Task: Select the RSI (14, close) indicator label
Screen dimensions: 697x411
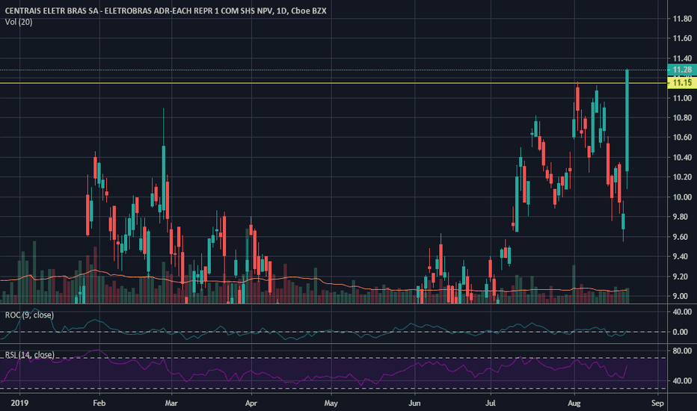Action: point(30,354)
